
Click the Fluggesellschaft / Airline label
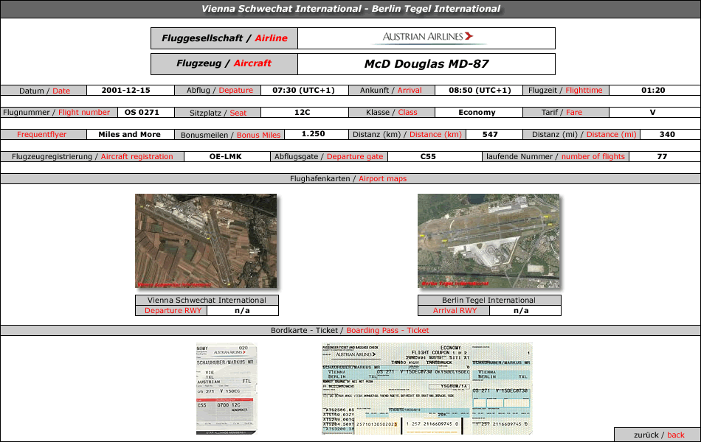coord(224,38)
